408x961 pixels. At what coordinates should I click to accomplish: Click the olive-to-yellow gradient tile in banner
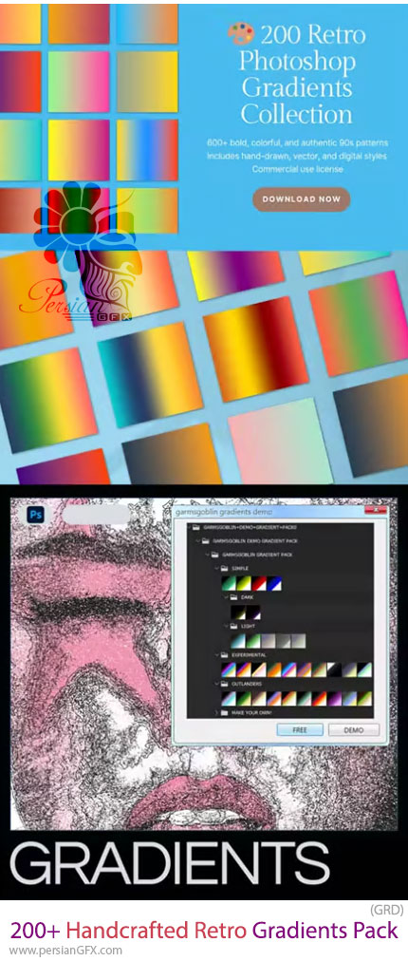pos(147,81)
